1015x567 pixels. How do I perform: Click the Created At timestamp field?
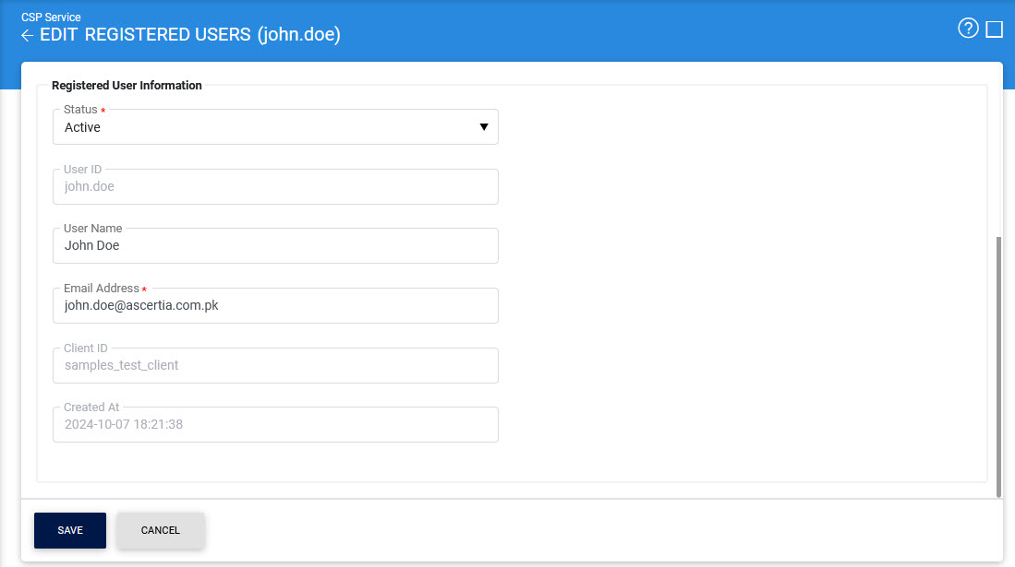(x=275, y=425)
